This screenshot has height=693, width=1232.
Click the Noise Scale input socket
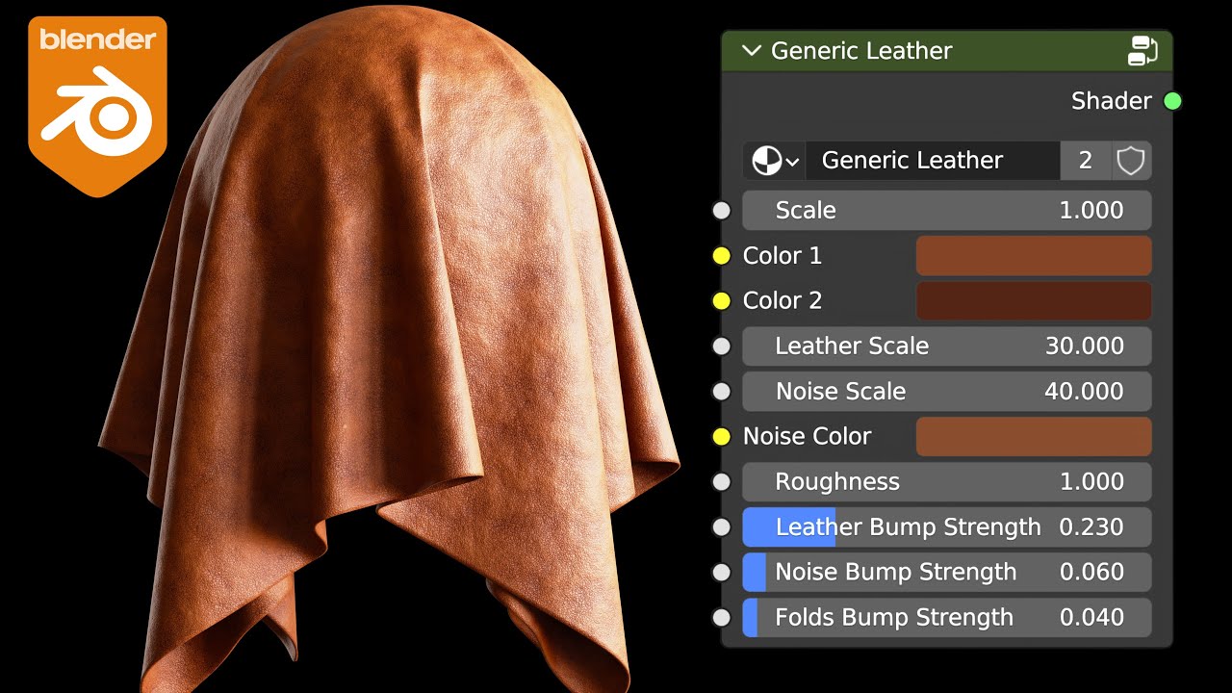tap(722, 392)
